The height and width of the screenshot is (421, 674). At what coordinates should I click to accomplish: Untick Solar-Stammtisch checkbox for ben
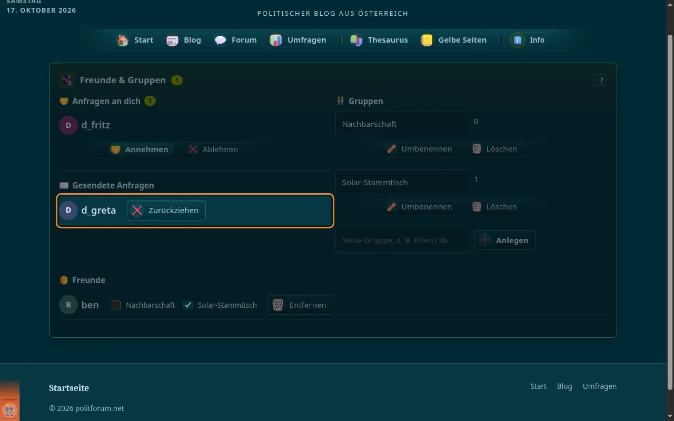tap(188, 305)
